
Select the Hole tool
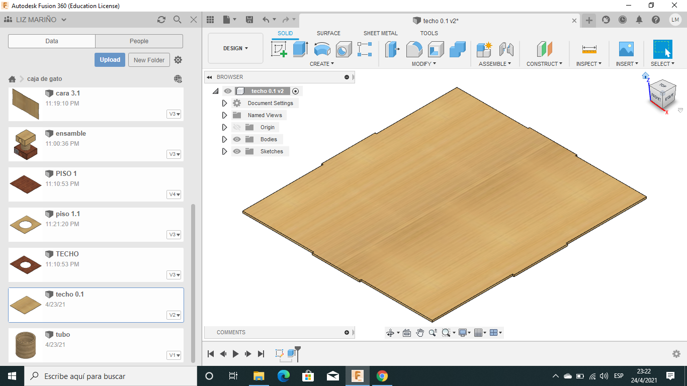pos(343,49)
